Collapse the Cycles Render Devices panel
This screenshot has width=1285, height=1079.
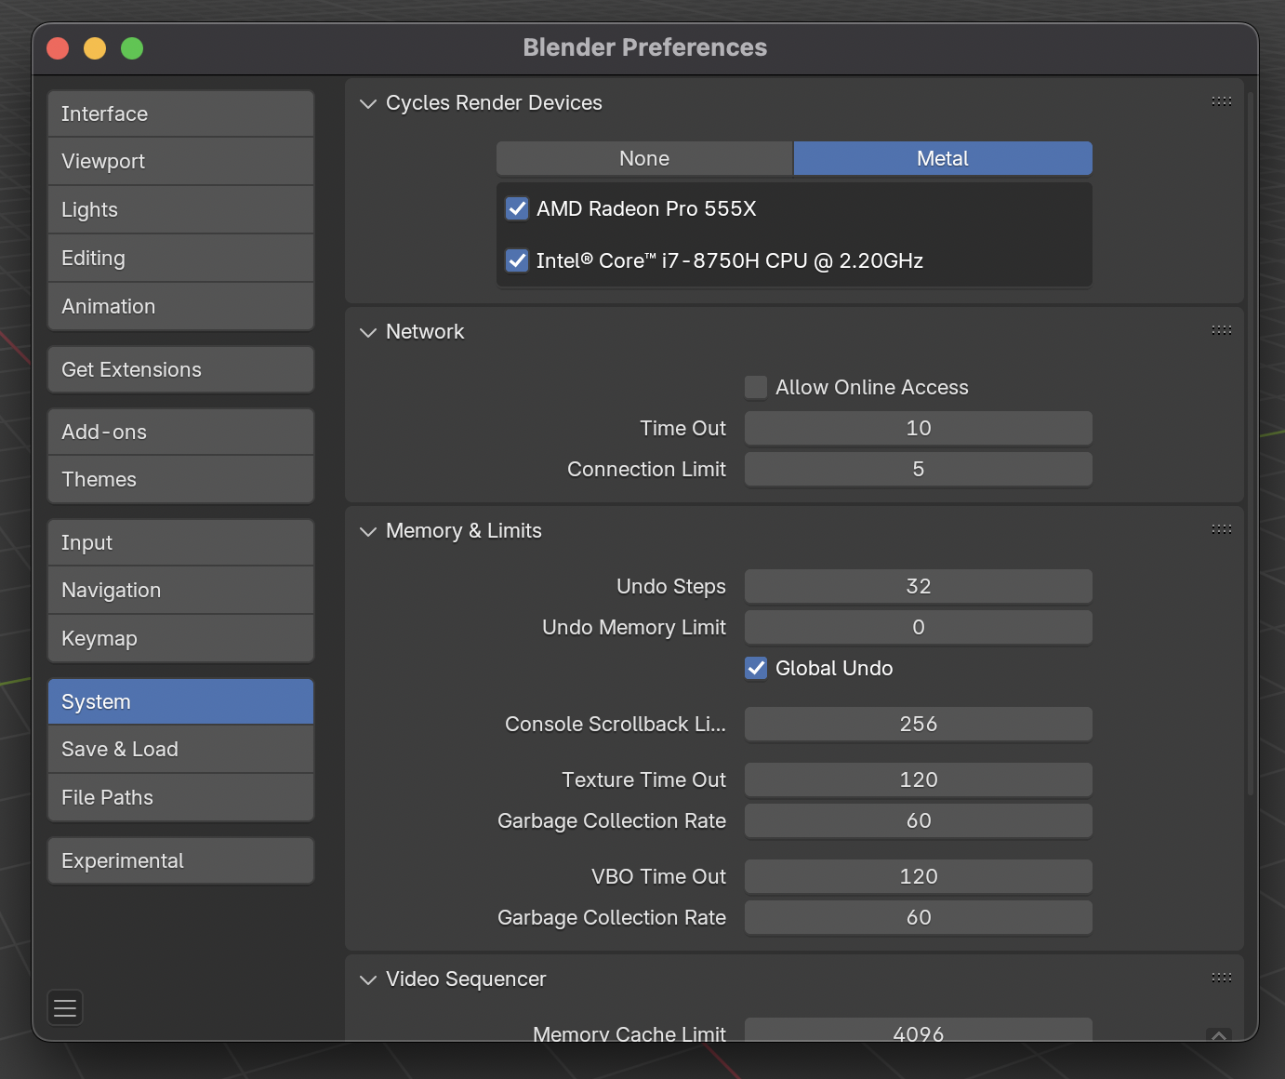(368, 103)
